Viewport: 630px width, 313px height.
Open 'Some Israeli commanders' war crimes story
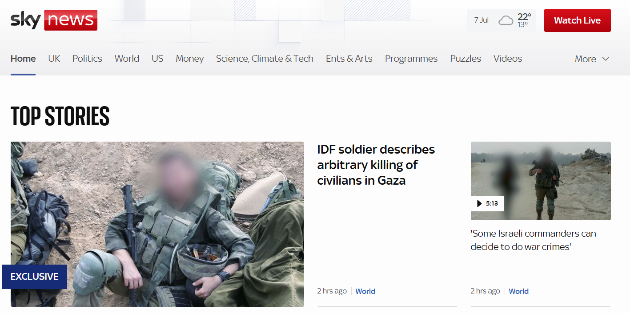pyautogui.click(x=533, y=240)
